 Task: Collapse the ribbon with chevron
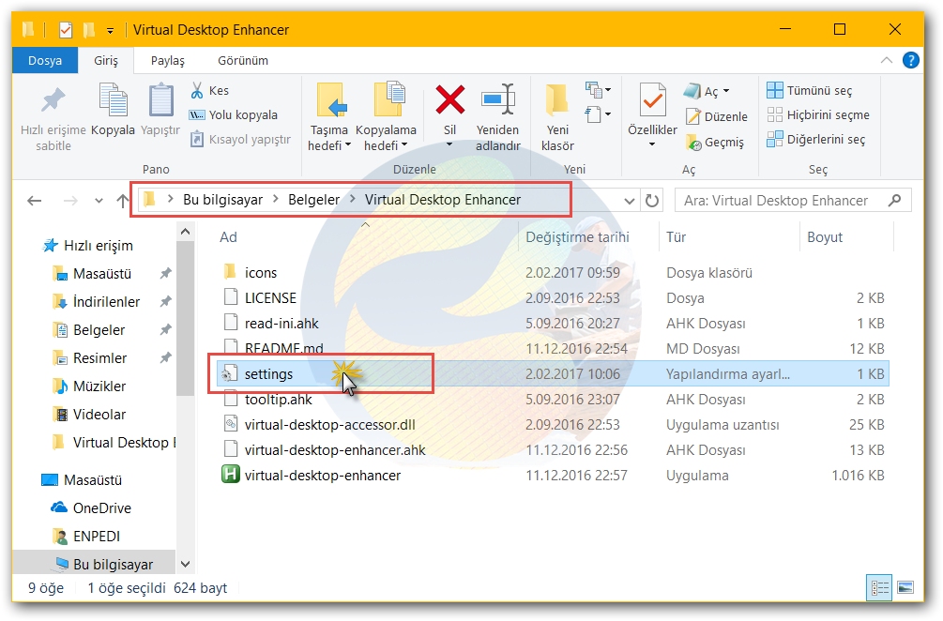887,60
